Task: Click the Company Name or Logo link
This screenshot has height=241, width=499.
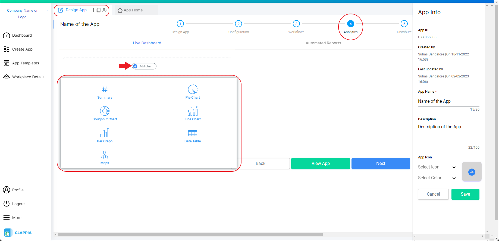Action: [x=22, y=14]
